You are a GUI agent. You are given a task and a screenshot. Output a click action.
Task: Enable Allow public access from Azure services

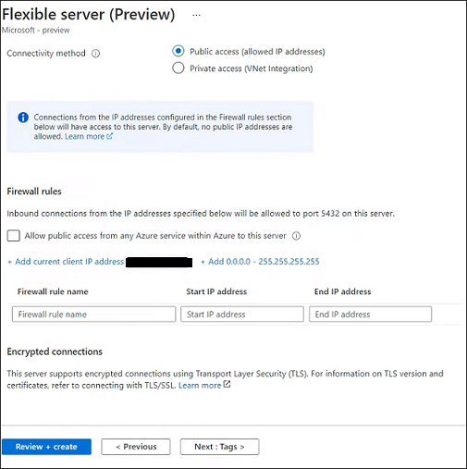coord(14,236)
